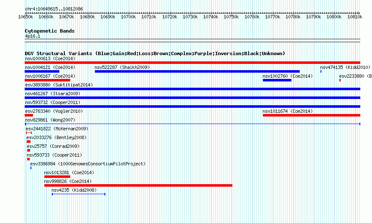Image resolution: width=372 pixels, height=223 pixels.
Task: Select the nsv1004121 (Coe2014) blue gain bar
Action: point(42,71)
